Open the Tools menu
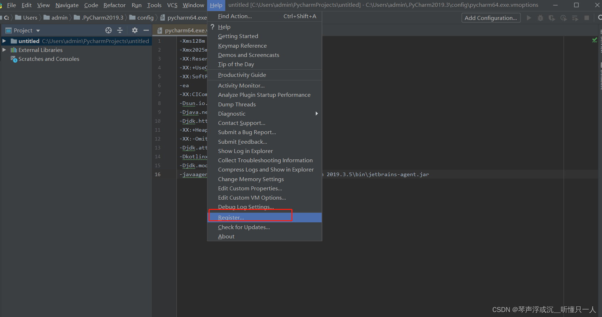602x317 pixels. pos(154,5)
